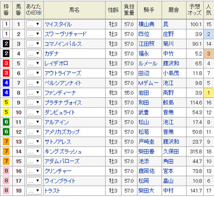Open jockey link Mデムー
This screenshot has width=214, height=197.
[148, 83]
